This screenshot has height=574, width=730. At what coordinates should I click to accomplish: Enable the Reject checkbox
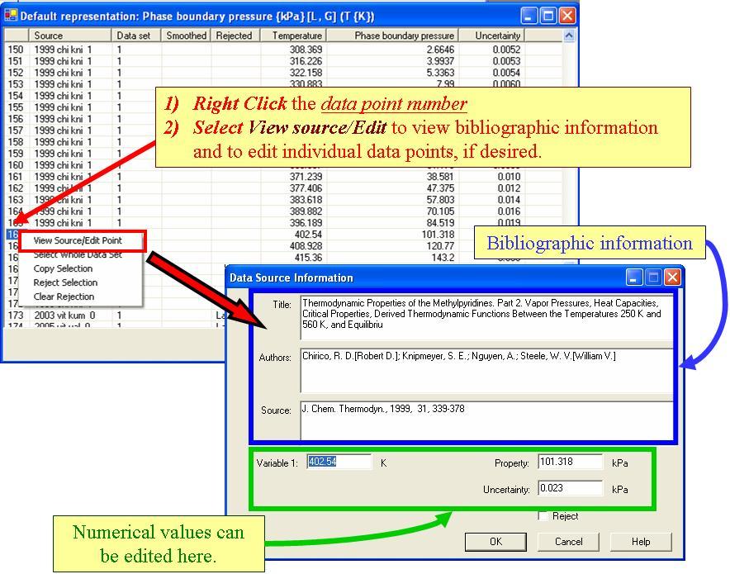pos(543,516)
